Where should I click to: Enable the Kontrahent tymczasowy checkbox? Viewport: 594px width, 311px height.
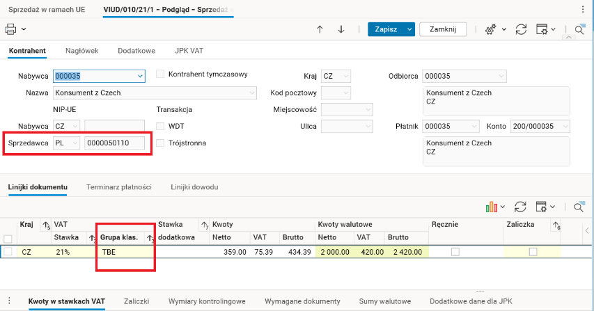coord(161,74)
